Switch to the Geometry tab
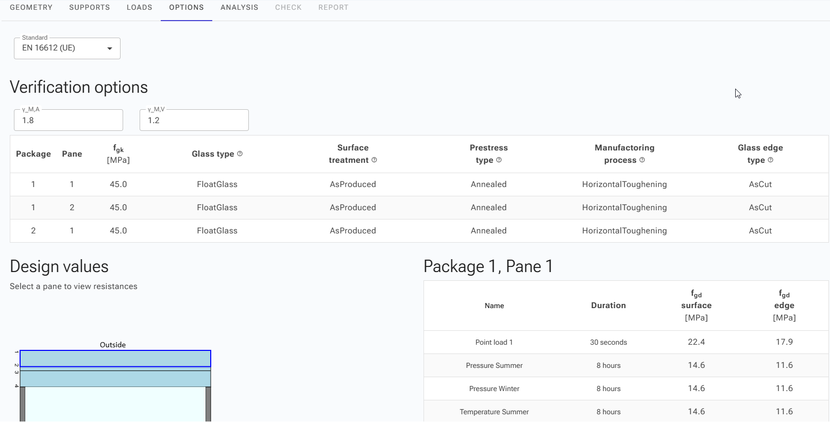This screenshot has width=830, height=422. point(31,8)
